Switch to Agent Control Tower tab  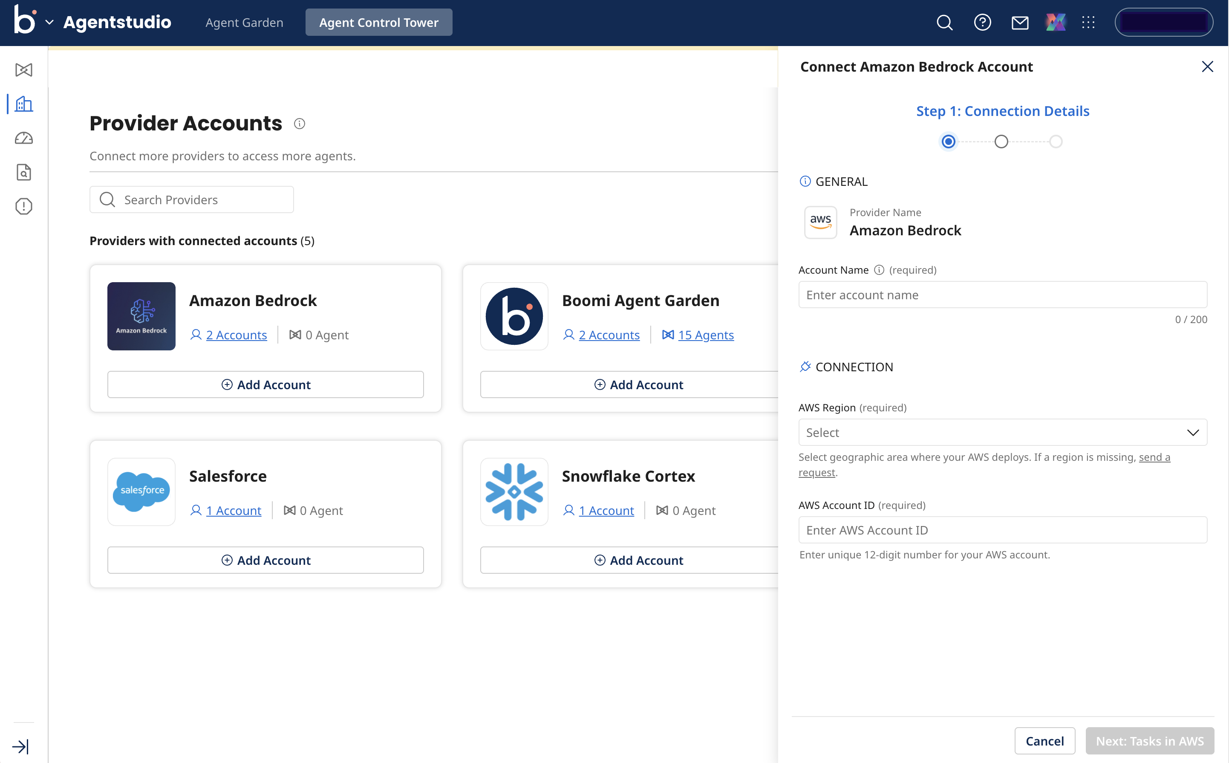coord(378,23)
